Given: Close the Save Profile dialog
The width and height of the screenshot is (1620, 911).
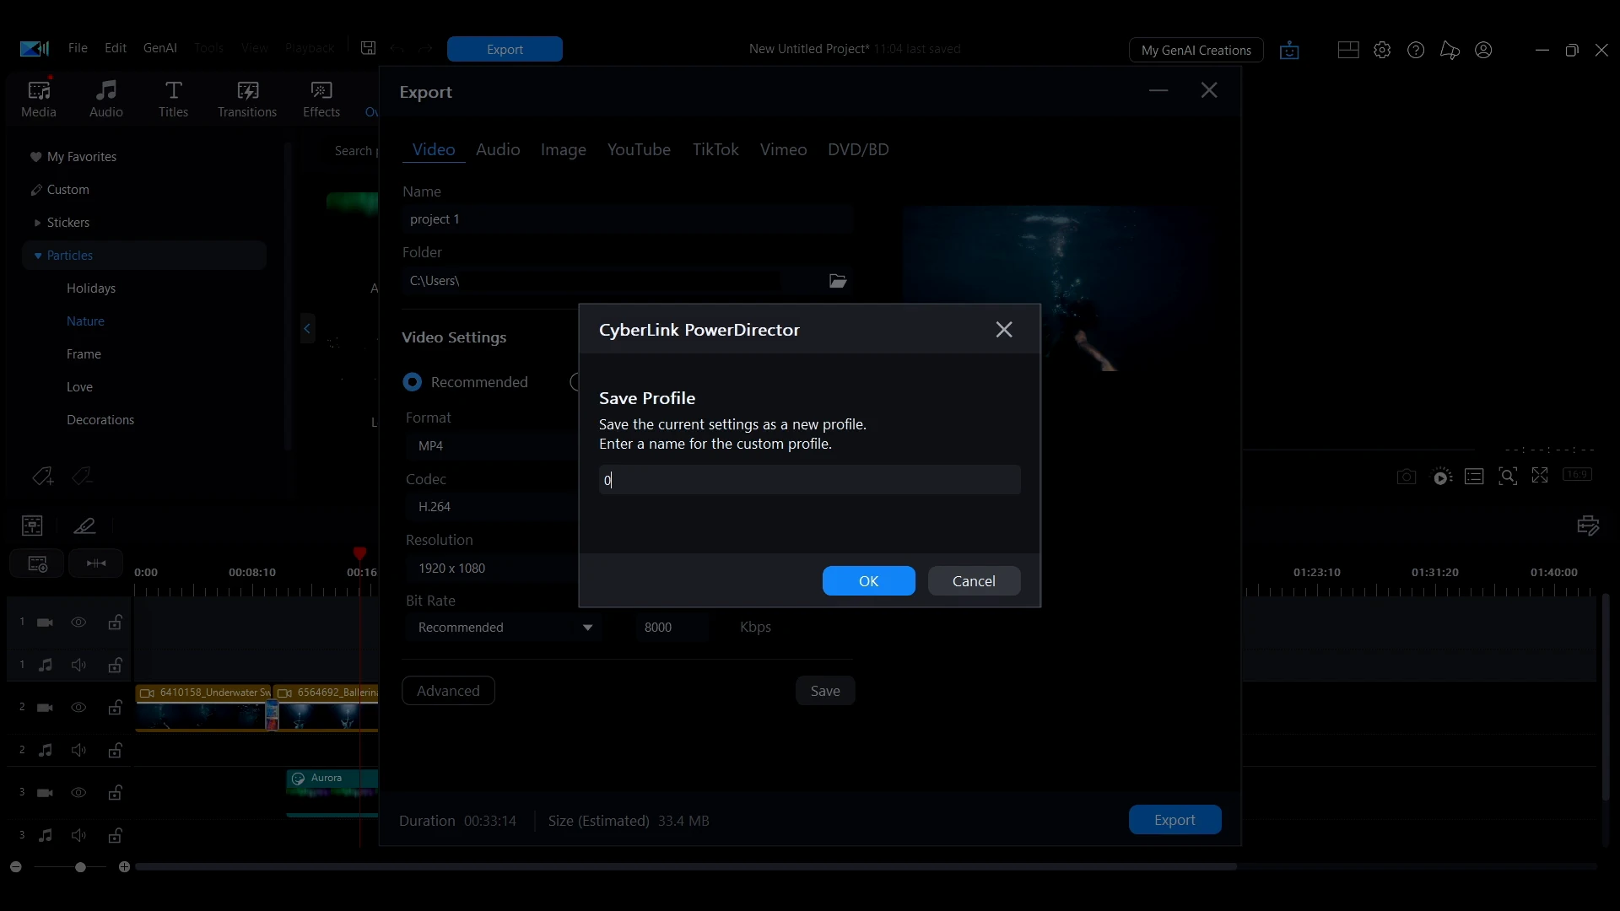Looking at the screenshot, I should (1004, 330).
